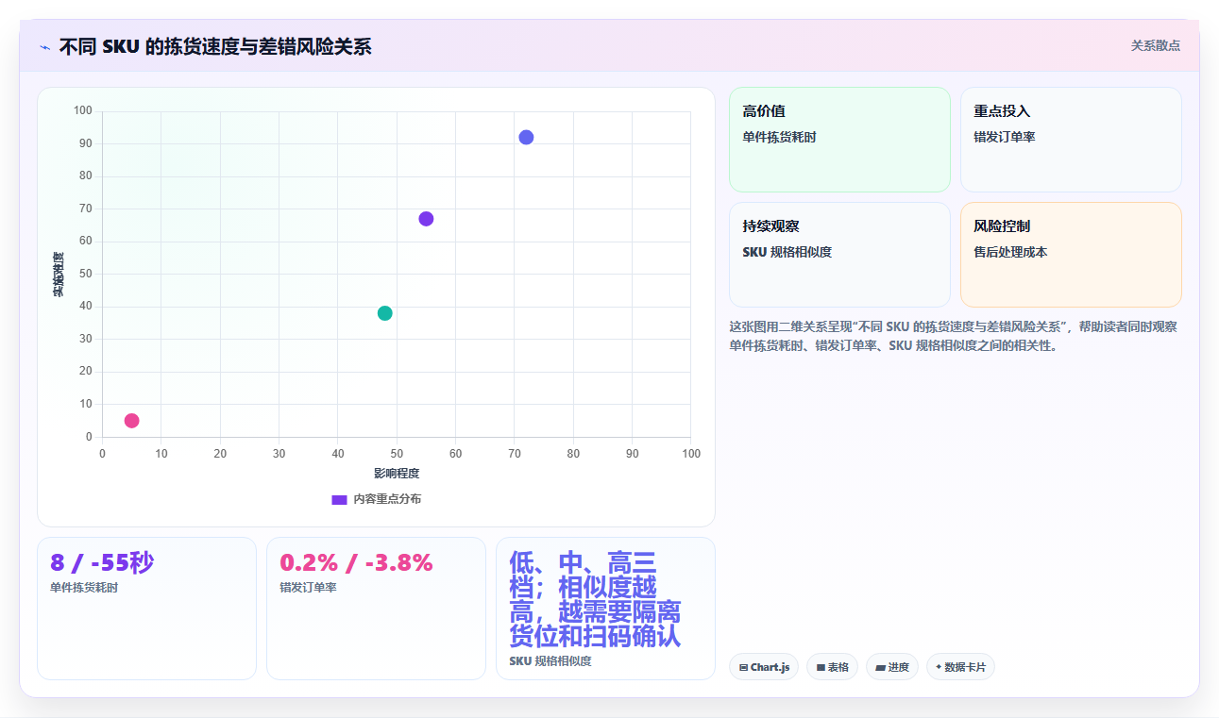Click the 8 / -55秒 metric value

[x=102, y=563]
